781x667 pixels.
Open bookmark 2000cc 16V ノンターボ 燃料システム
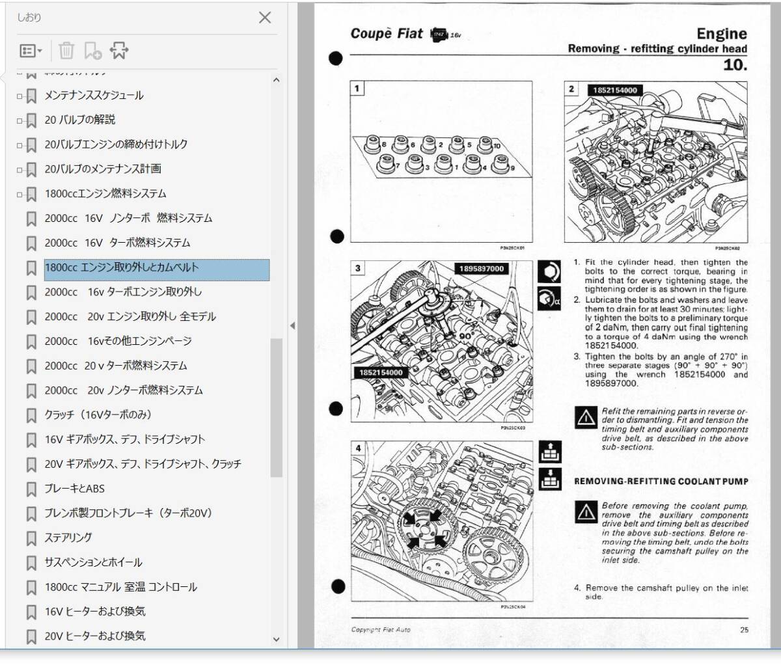pyautogui.click(x=128, y=219)
